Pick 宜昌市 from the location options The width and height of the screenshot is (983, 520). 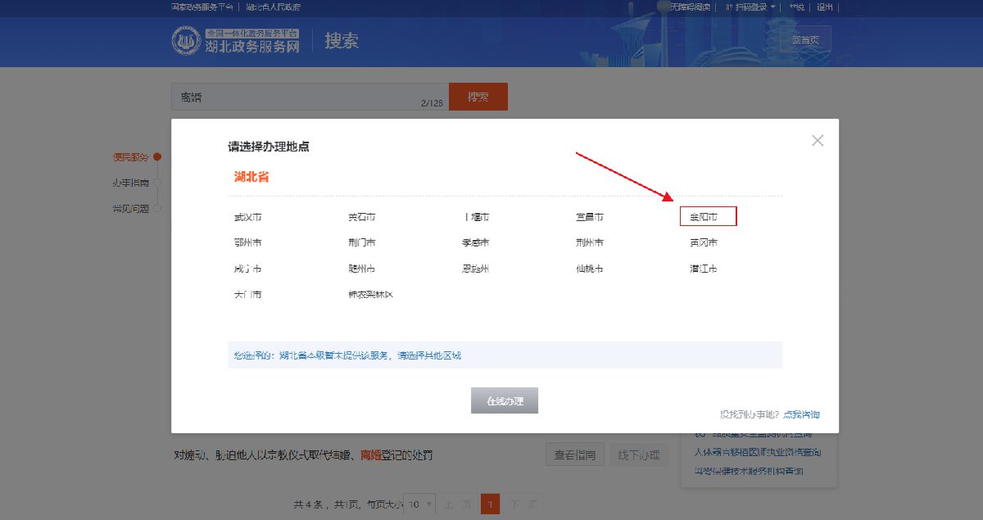[590, 217]
